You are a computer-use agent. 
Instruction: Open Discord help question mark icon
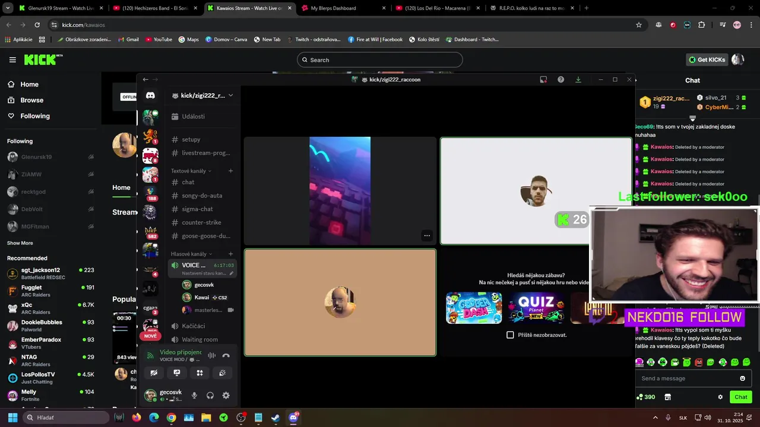pos(560,79)
